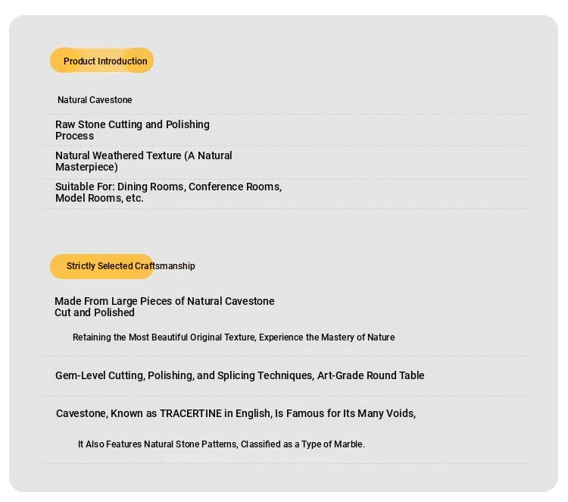Select Natural Weathered Texture heading
This screenshot has width=568, height=502.
click(x=144, y=161)
